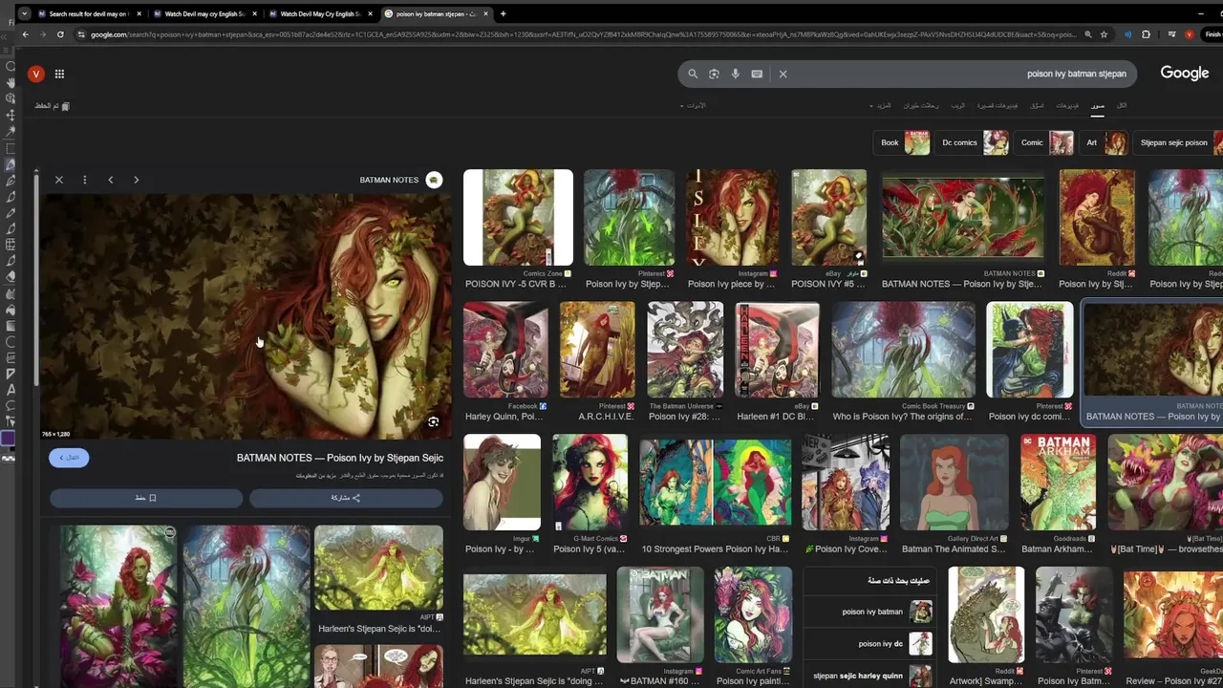Click related search 'stjepan sejic harley quinn'
The height and width of the screenshot is (688, 1223).
pos(869,676)
